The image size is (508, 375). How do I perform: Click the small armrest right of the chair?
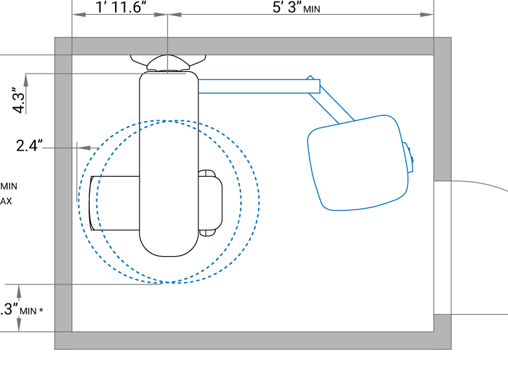210,202
